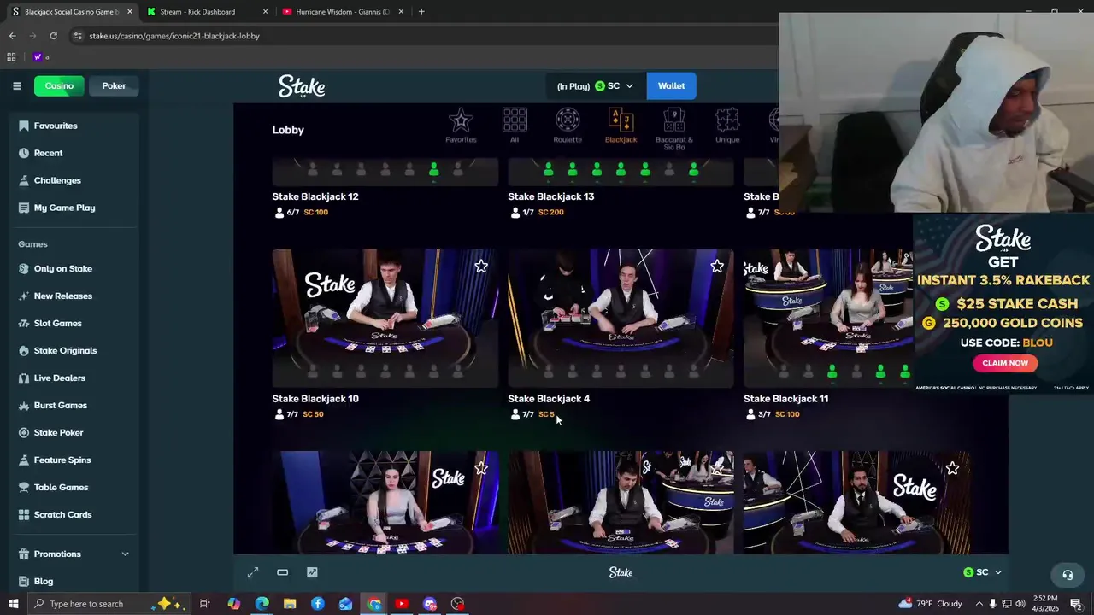This screenshot has width=1094, height=615.
Task: Open live support headset button
Action: point(1067,575)
